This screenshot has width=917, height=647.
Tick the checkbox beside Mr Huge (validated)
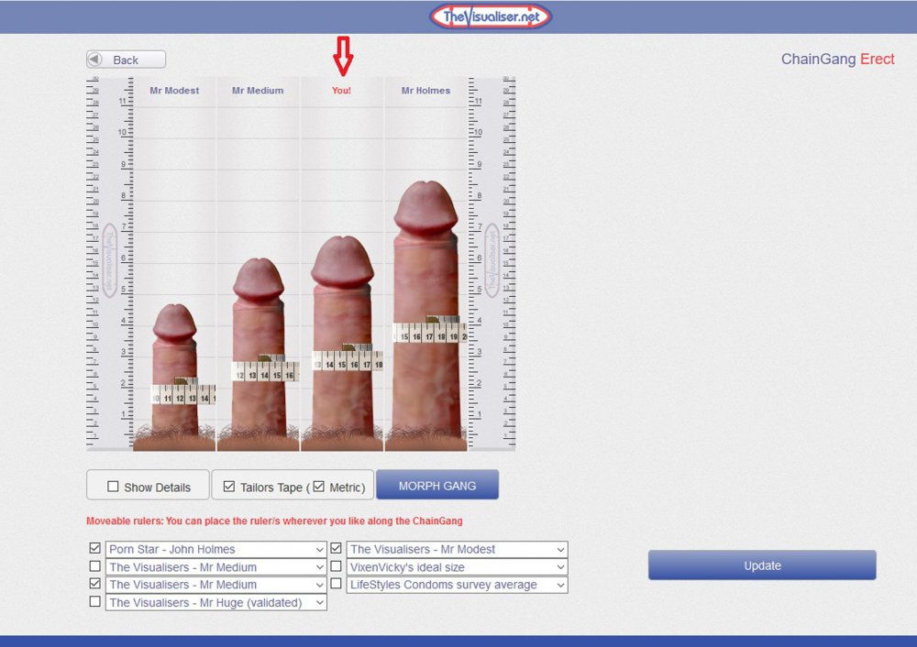[95, 602]
